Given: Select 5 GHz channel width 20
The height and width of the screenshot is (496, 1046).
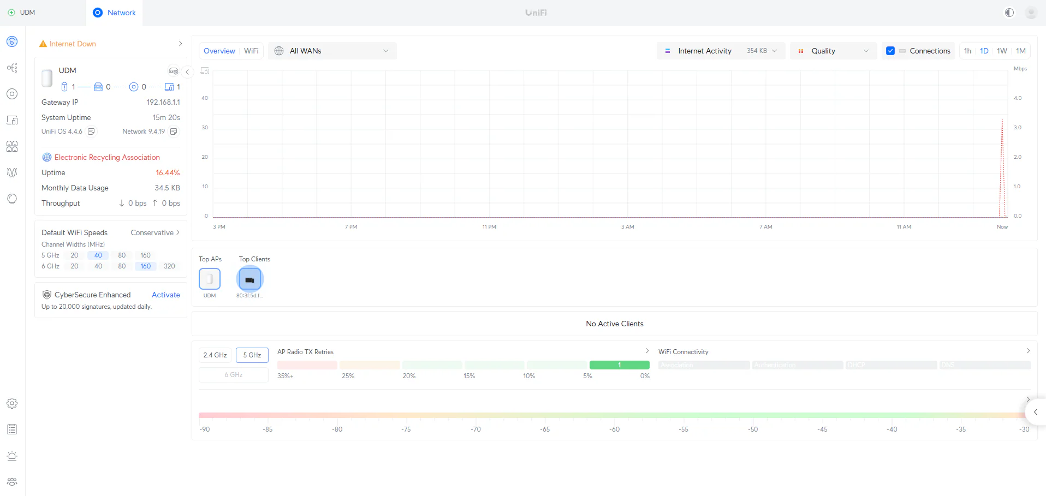Looking at the screenshot, I should pyautogui.click(x=74, y=255).
